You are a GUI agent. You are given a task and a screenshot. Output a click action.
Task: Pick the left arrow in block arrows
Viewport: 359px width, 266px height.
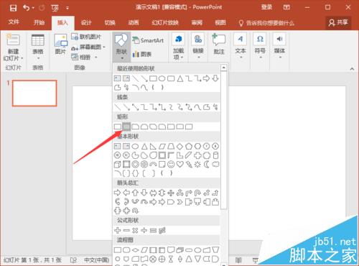click(x=126, y=193)
